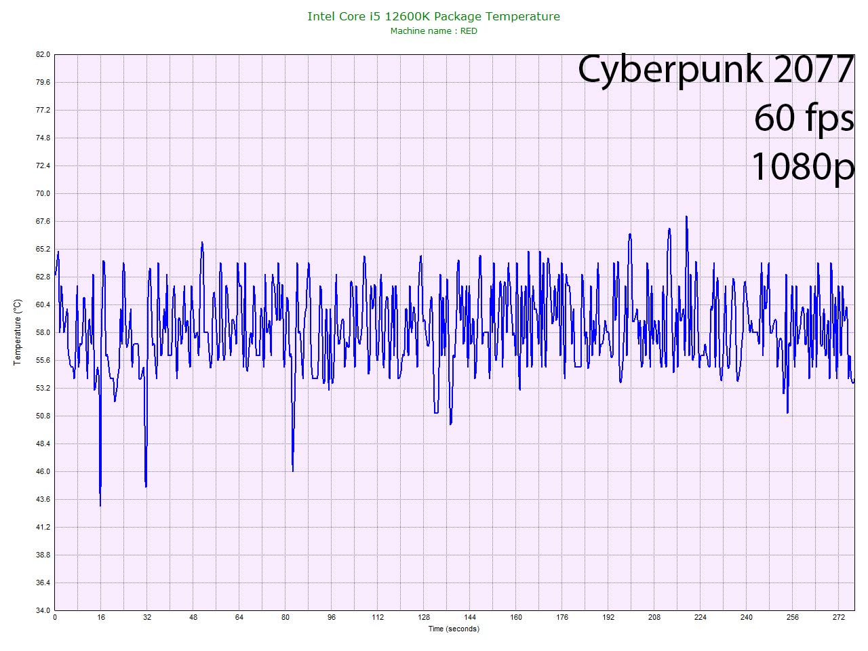Click the 144 second time axis tick
The height and width of the screenshot is (651, 868).
[470, 617]
